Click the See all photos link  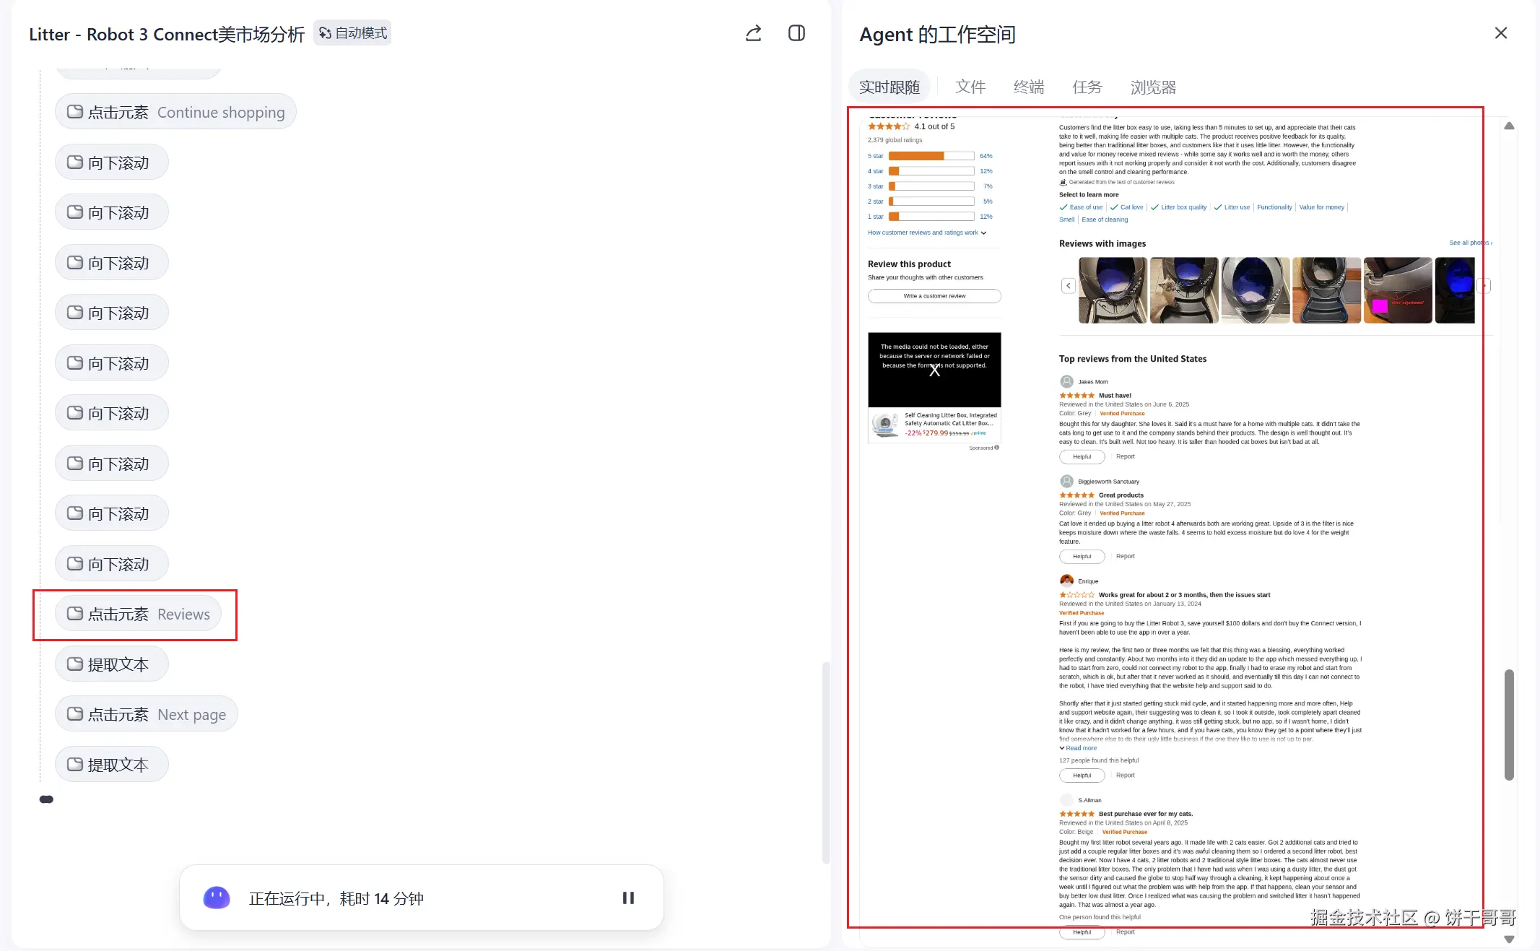(x=1469, y=243)
